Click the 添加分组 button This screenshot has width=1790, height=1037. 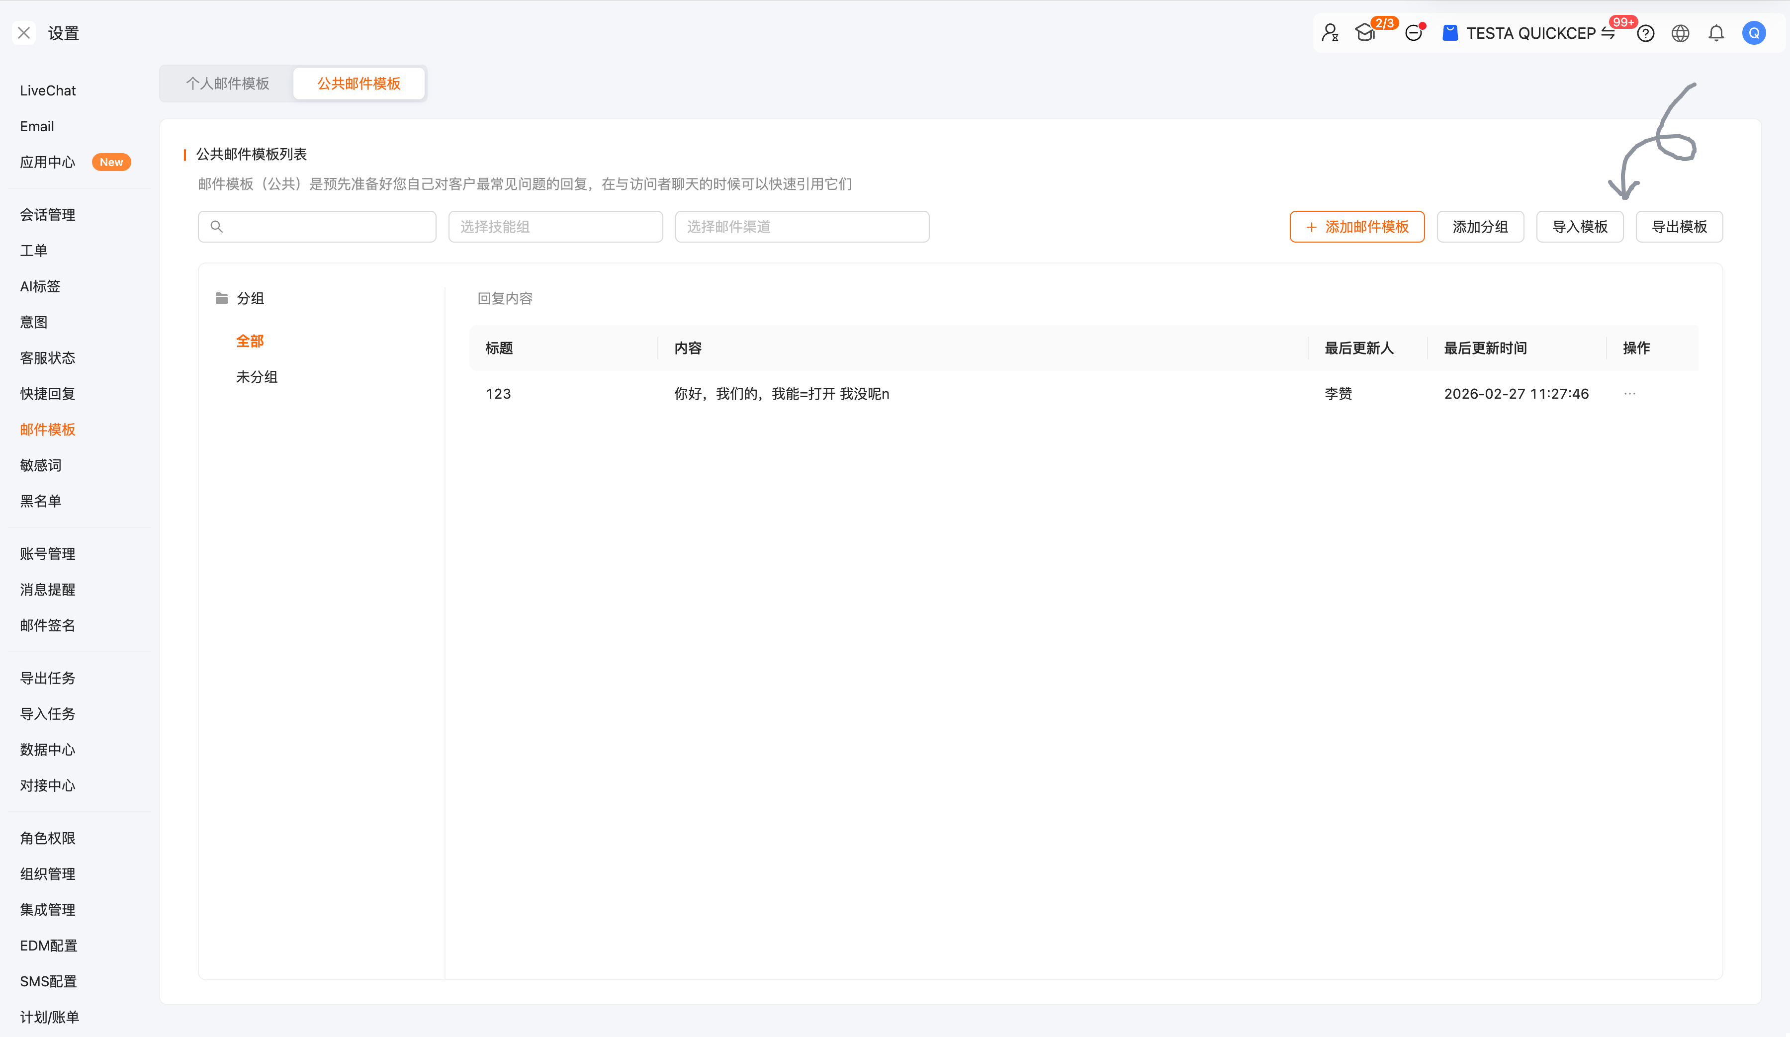(x=1480, y=227)
